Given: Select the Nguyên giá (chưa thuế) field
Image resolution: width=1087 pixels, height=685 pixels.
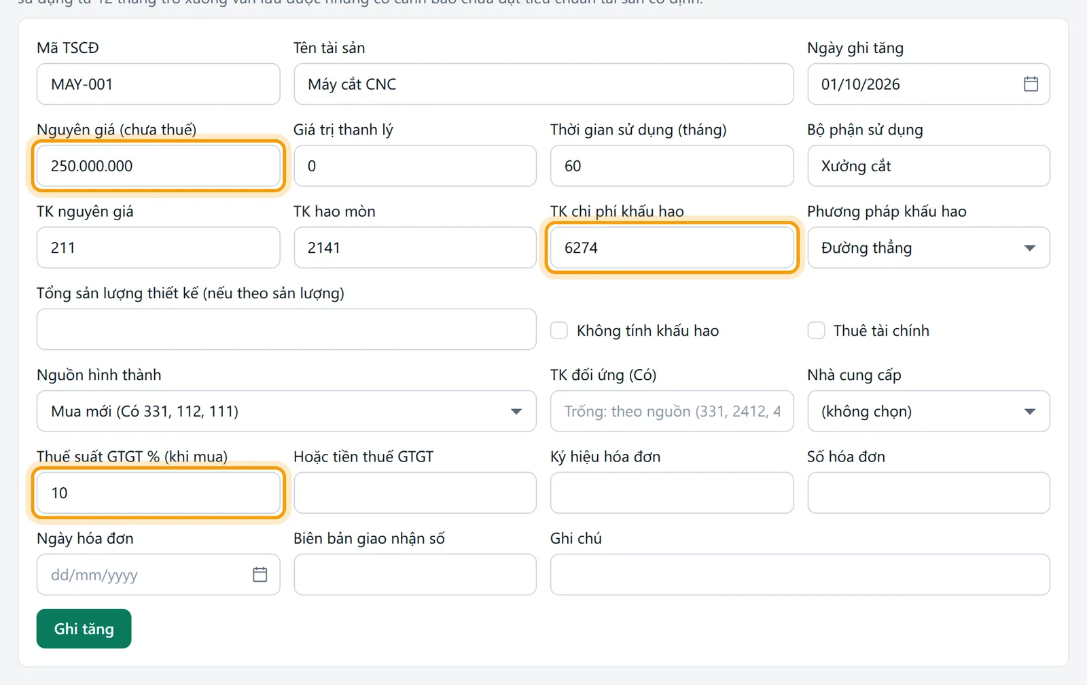Looking at the screenshot, I should [158, 166].
